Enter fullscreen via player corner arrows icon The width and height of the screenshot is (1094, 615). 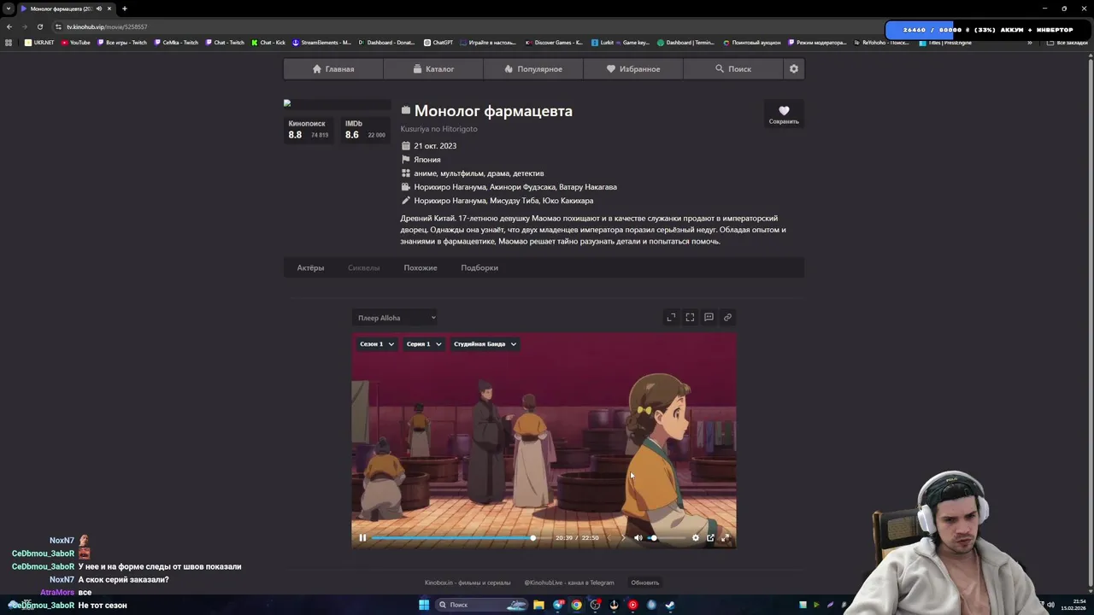[x=726, y=537]
